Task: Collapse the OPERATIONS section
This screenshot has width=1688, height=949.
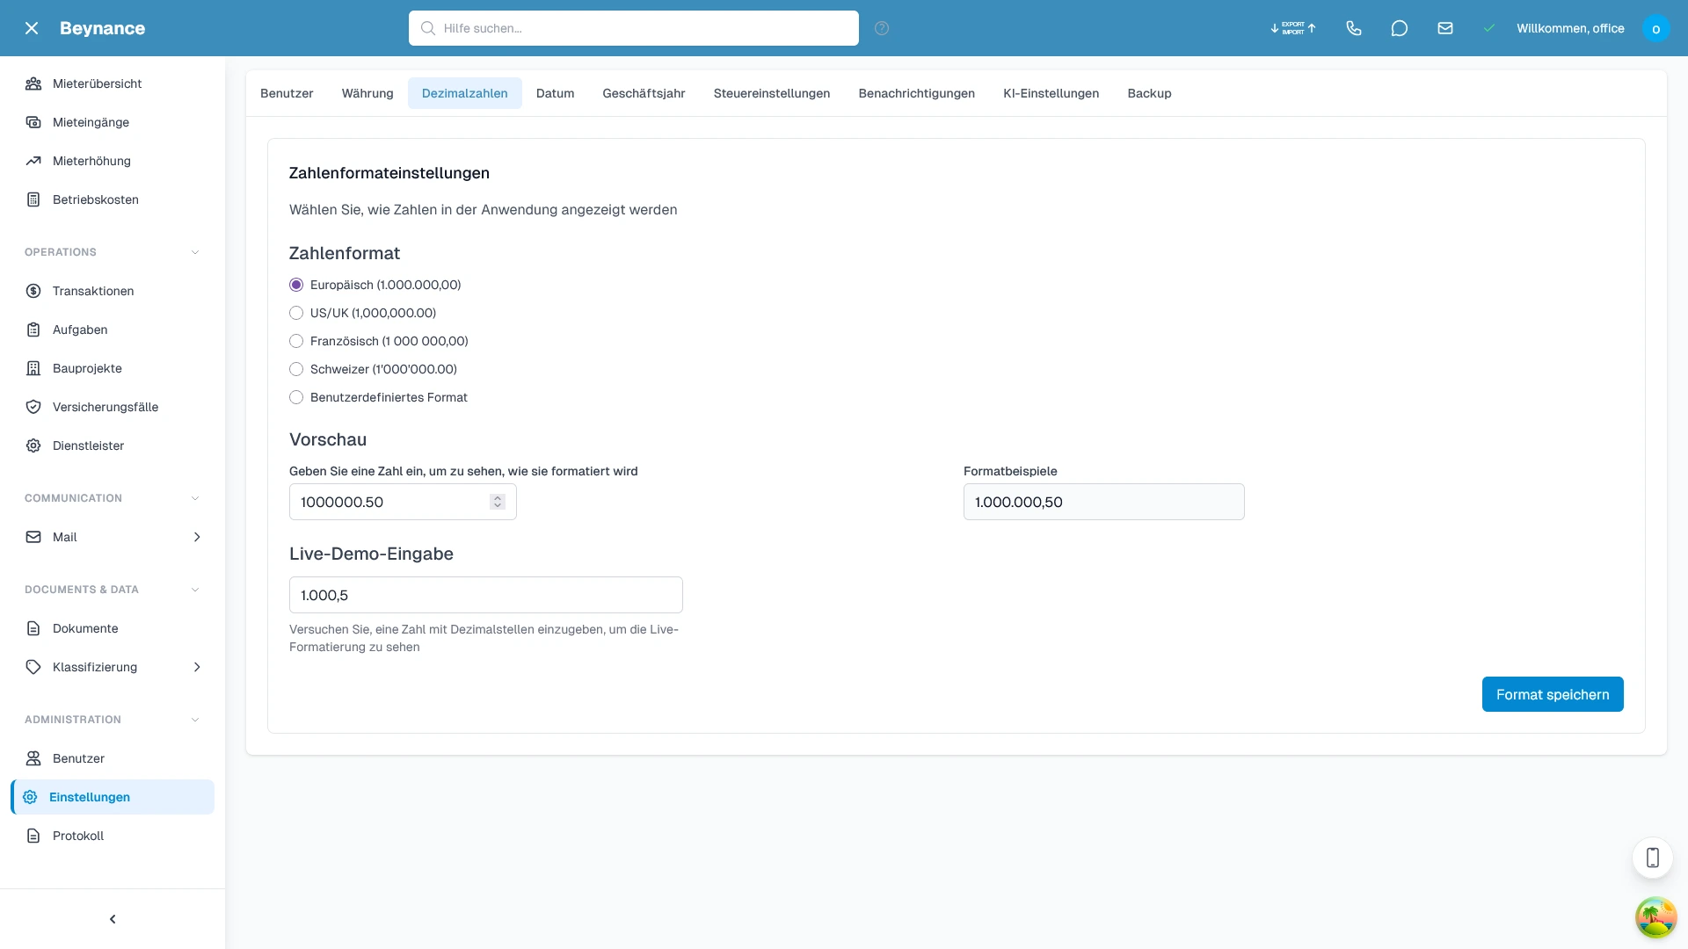Action: pyautogui.click(x=194, y=252)
